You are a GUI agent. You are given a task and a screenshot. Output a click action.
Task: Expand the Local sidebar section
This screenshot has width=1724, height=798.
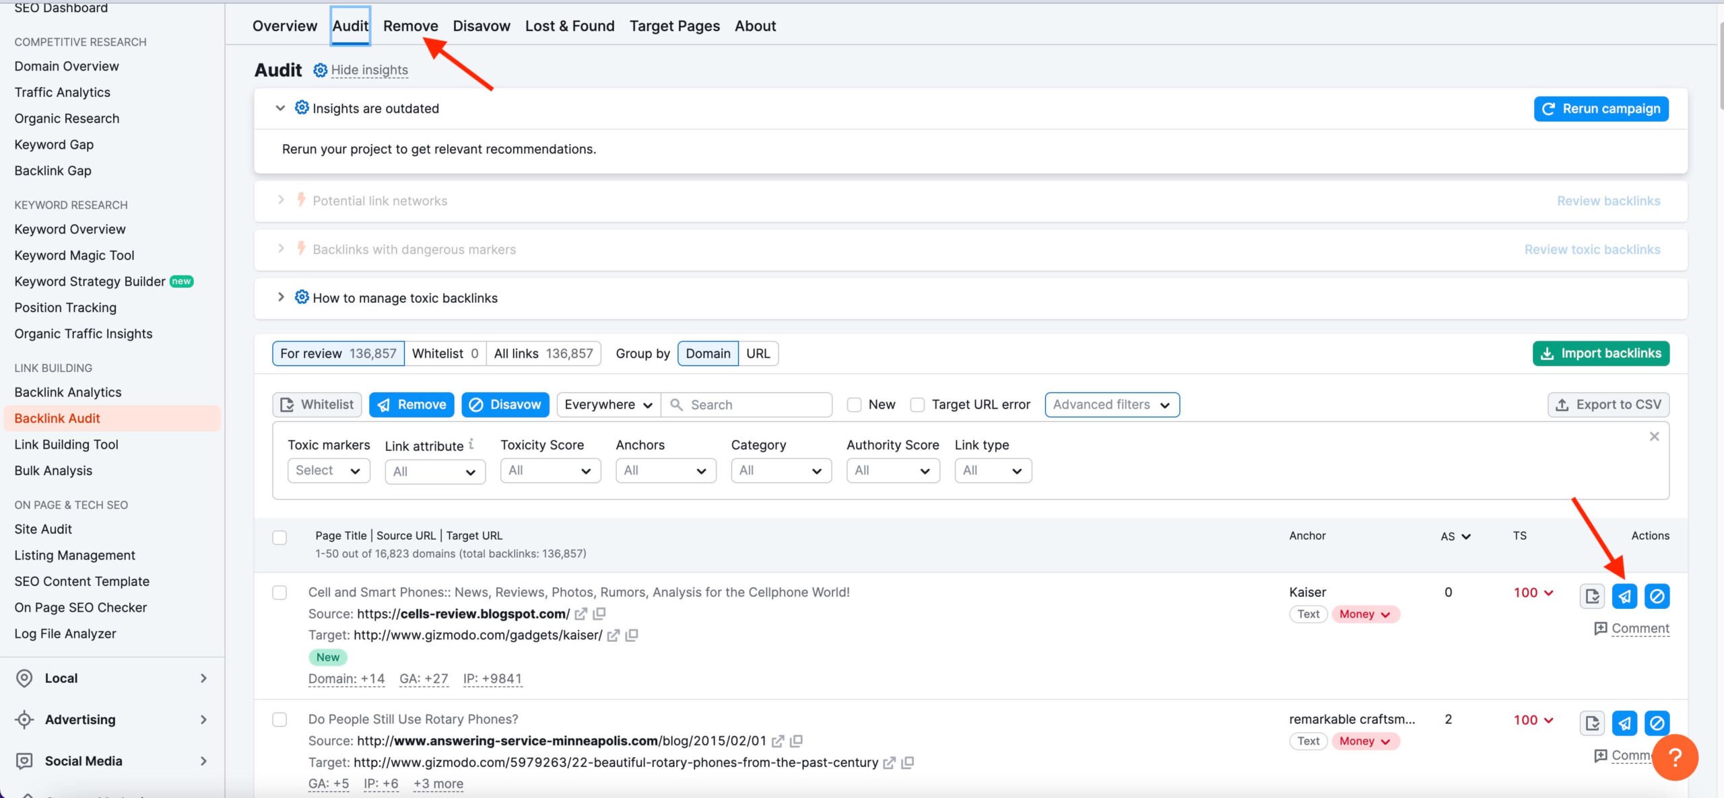pos(203,678)
